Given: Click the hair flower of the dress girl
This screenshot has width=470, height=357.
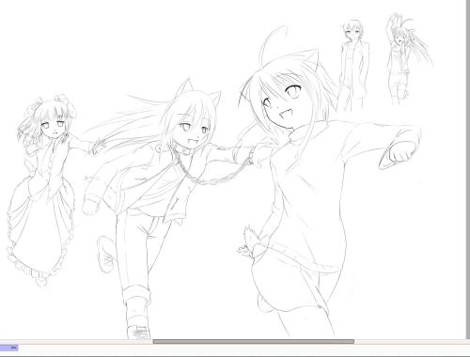Looking at the screenshot, I should pos(64,101).
